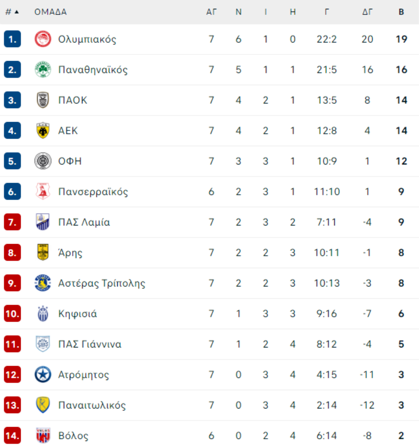
Task: Click the ΠΑΟΚ team crest
Action: point(43,100)
